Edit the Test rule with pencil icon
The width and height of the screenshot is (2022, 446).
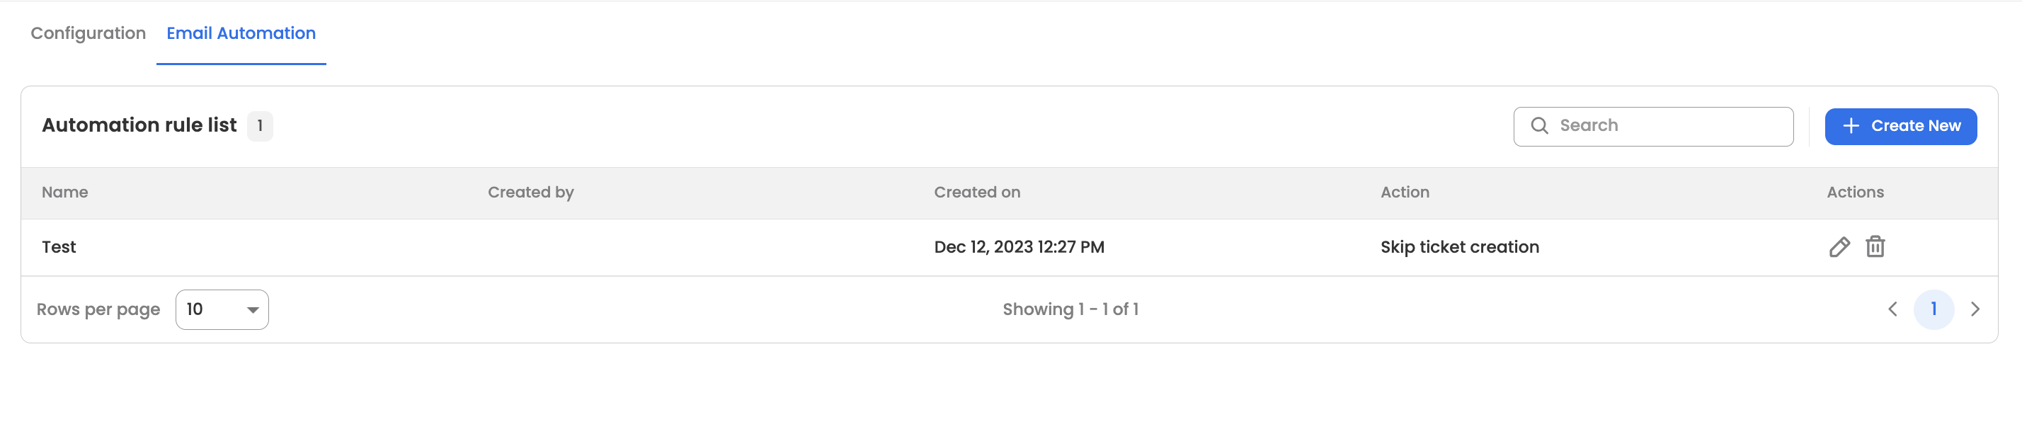point(1839,246)
